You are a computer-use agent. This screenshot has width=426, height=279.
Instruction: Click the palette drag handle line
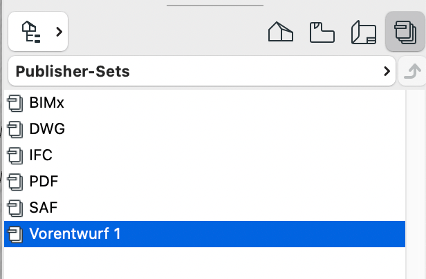[x=215, y=5]
